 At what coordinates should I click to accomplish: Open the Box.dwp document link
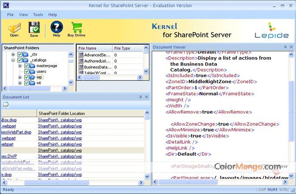coord(9,120)
